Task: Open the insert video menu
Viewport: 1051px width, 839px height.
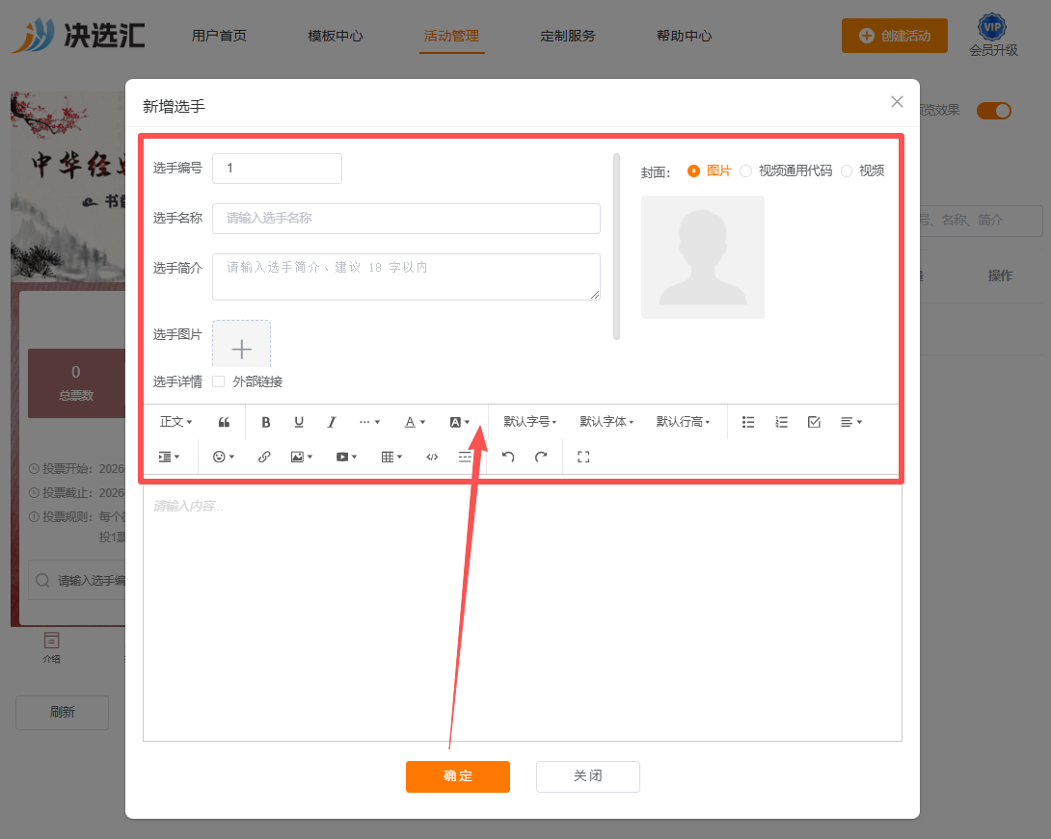Action: pyautogui.click(x=346, y=457)
